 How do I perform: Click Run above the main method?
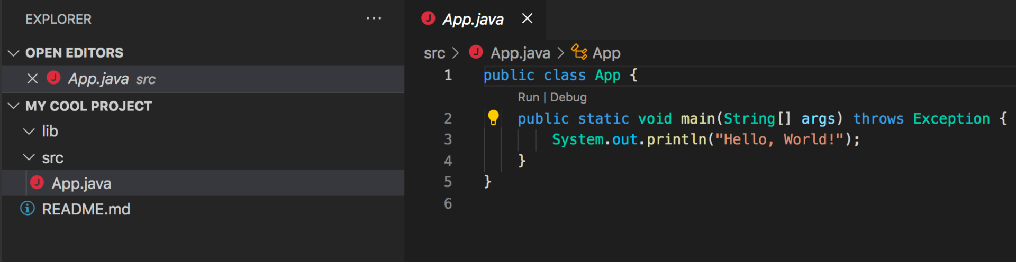[x=528, y=97]
